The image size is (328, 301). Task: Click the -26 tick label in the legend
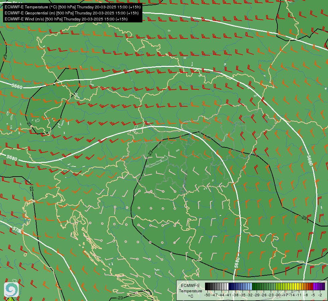click(264, 295)
